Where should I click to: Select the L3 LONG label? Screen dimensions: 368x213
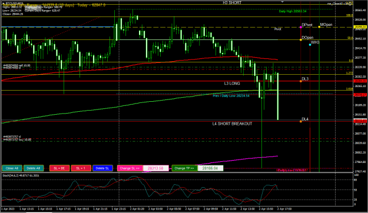pyautogui.click(x=232, y=84)
